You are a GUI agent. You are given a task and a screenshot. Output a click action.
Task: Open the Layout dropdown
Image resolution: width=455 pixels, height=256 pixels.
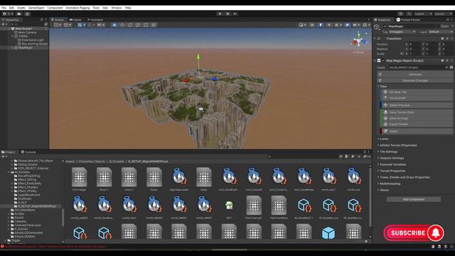tap(443, 14)
